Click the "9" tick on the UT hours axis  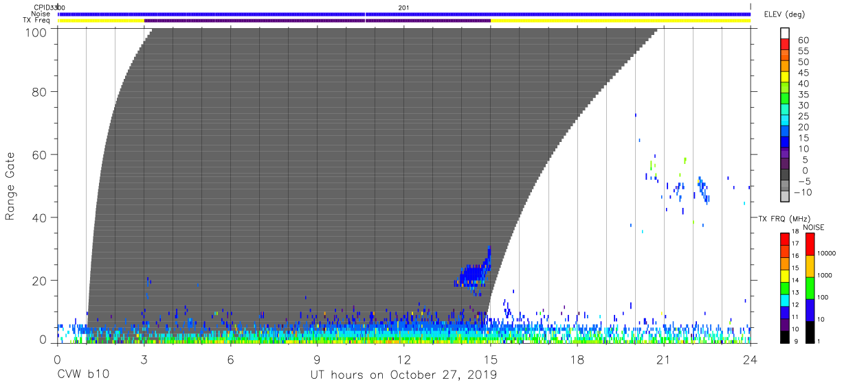(317, 359)
